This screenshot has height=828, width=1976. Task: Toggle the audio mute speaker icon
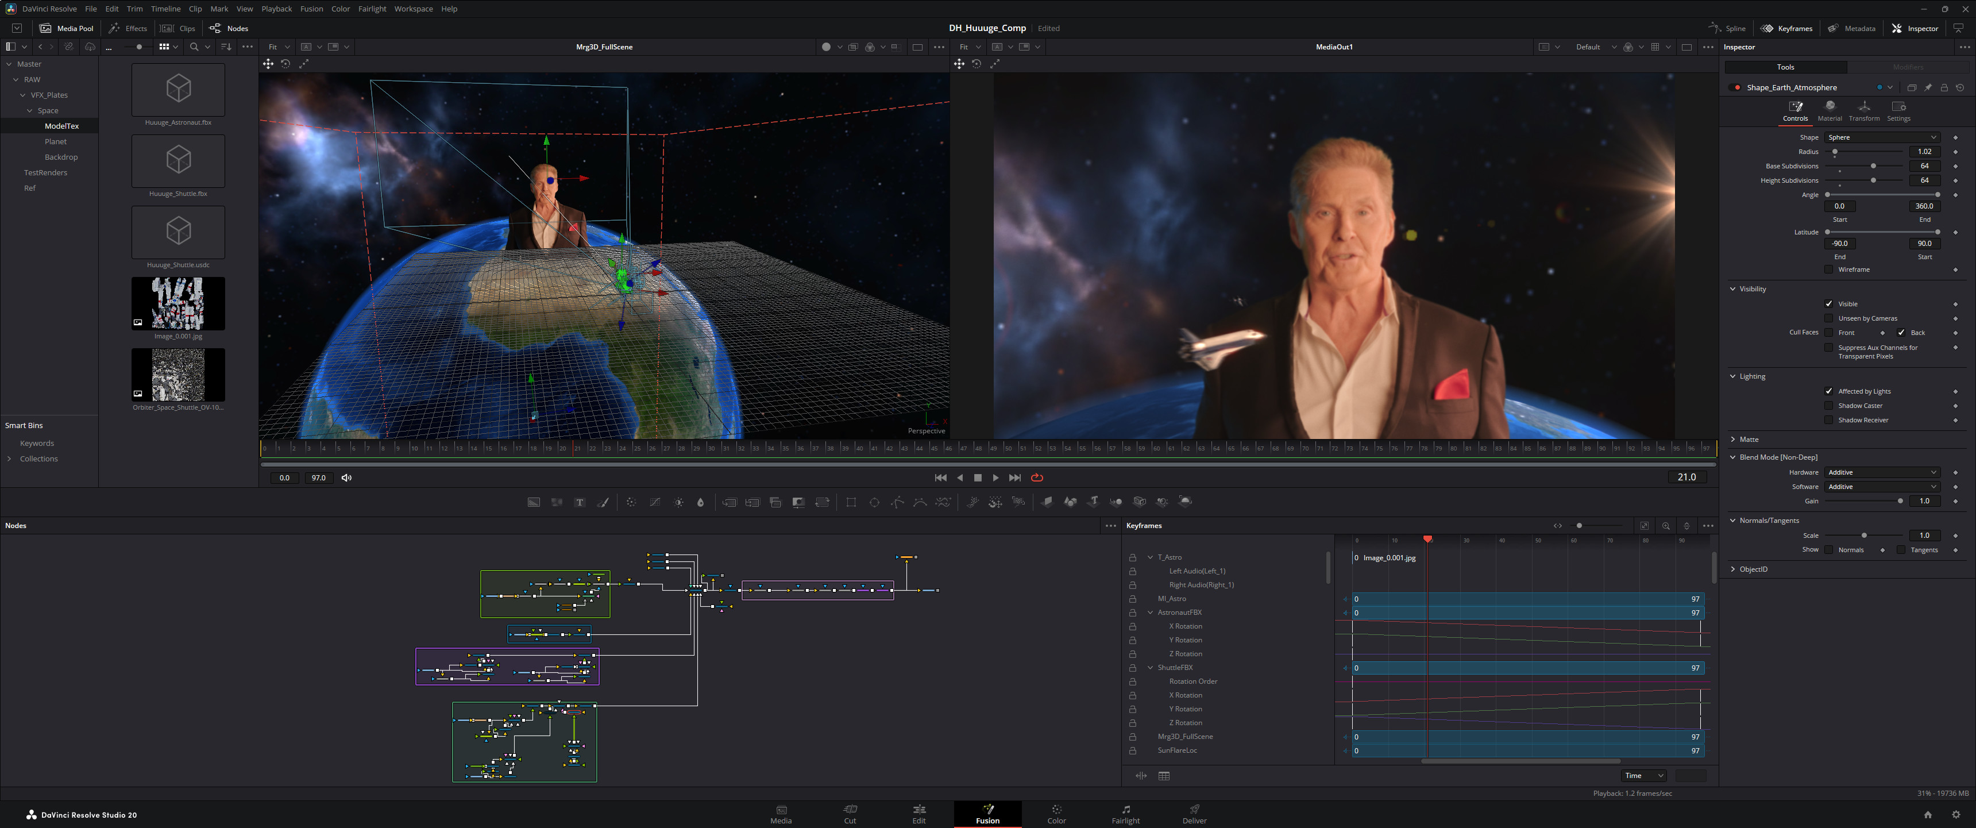click(347, 477)
